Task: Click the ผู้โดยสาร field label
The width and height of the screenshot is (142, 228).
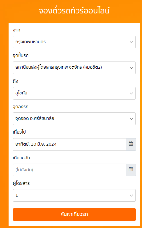Action: (x=21, y=183)
